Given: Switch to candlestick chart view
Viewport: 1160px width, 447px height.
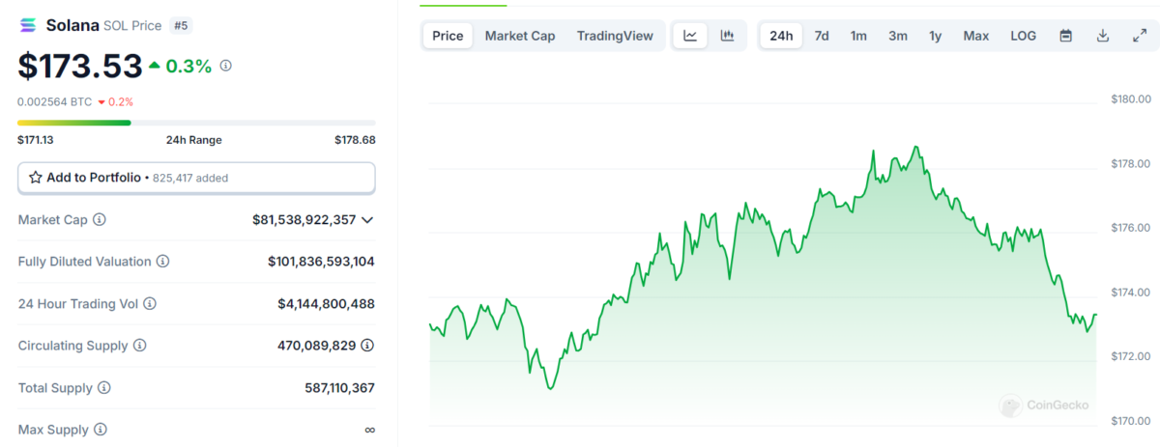Looking at the screenshot, I should click(x=727, y=36).
